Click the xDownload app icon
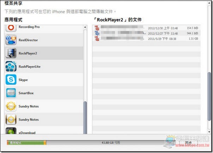Viewport: 213px width, 153px height. coord(11,131)
